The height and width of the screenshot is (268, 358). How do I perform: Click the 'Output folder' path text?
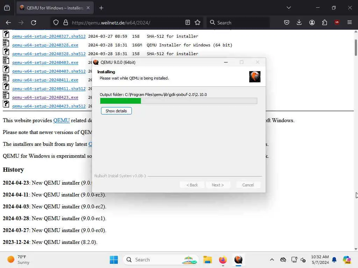[x=153, y=95]
